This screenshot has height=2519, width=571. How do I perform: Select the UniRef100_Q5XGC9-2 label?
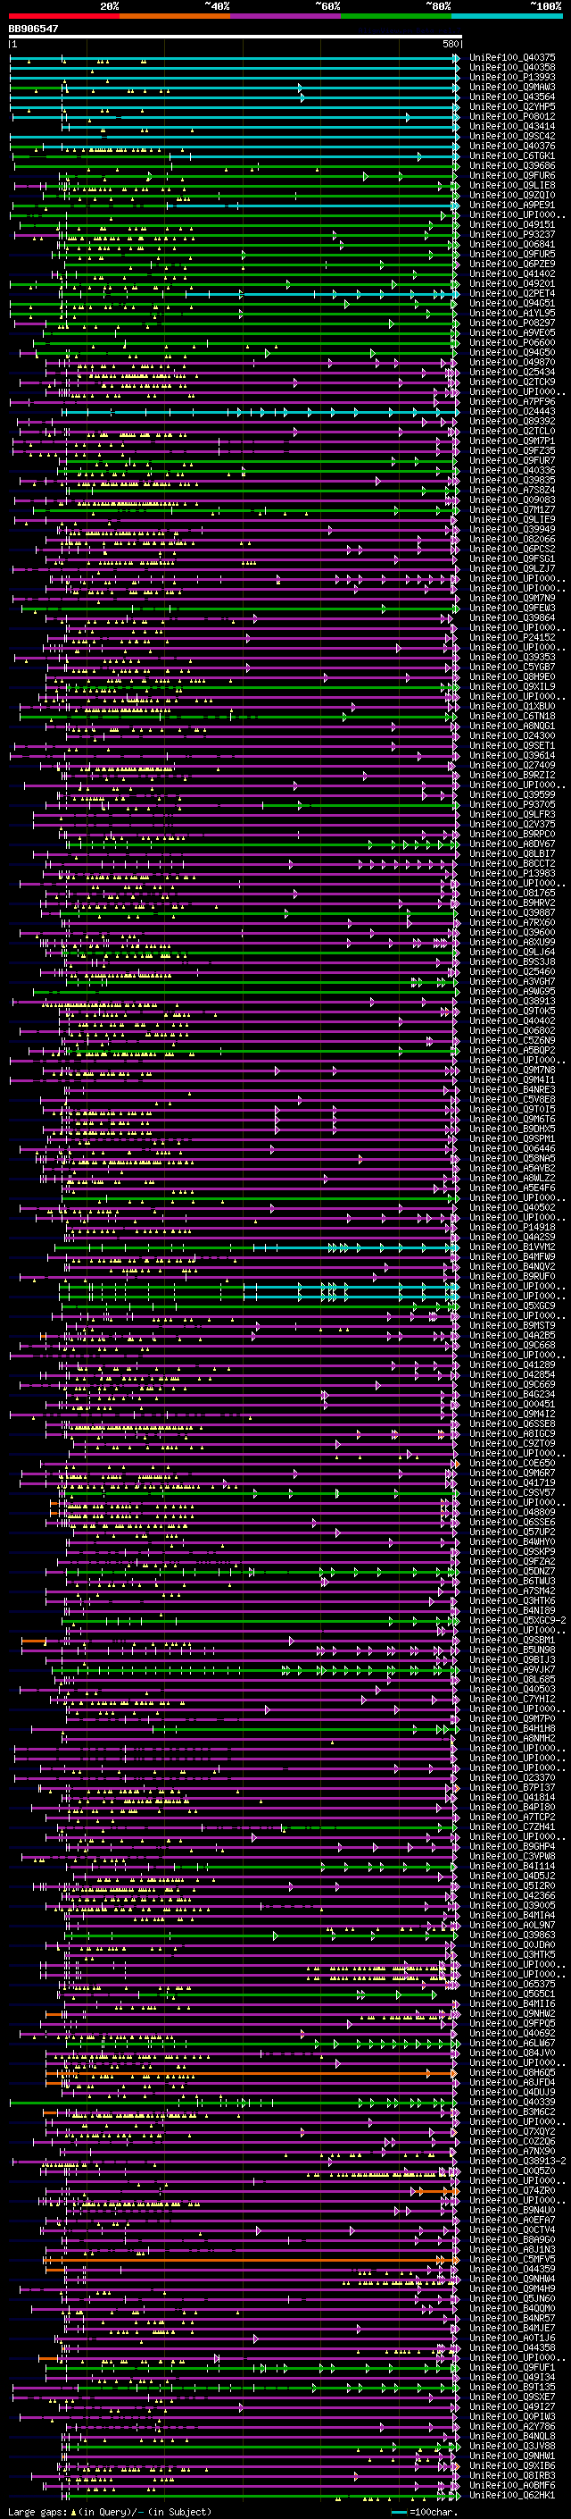pyautogui.click(x=517, y=1620)
